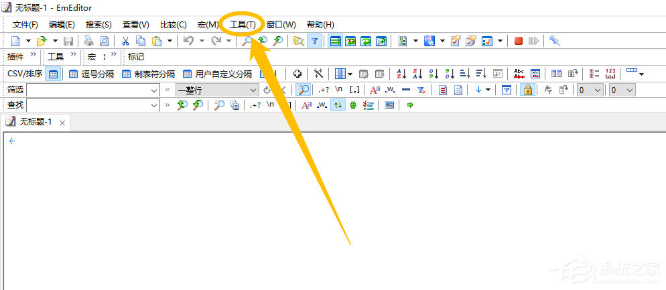Click the Print icon

(x=88, y=41)
